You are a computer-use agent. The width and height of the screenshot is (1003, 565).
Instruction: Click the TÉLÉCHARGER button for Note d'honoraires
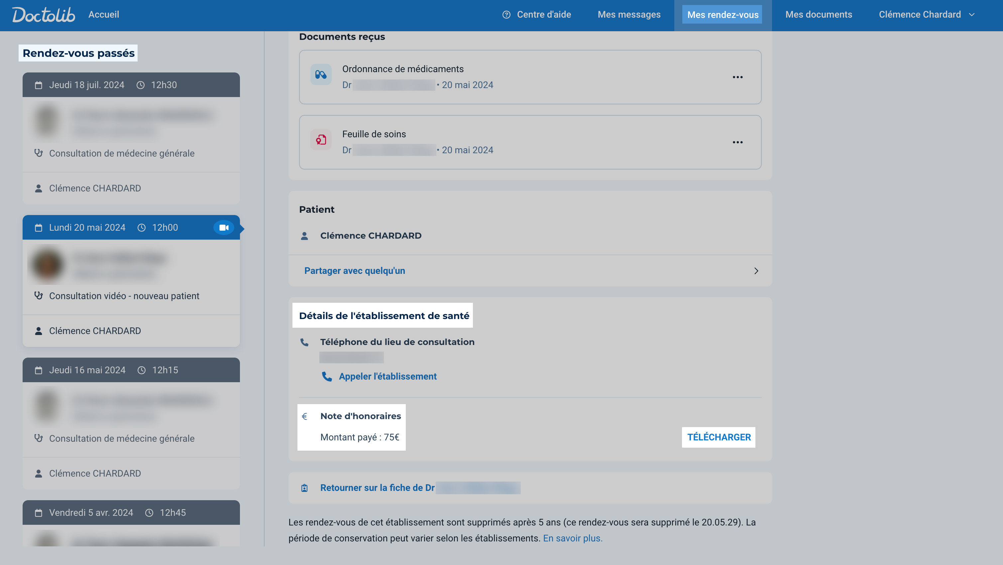pos(719,437)
